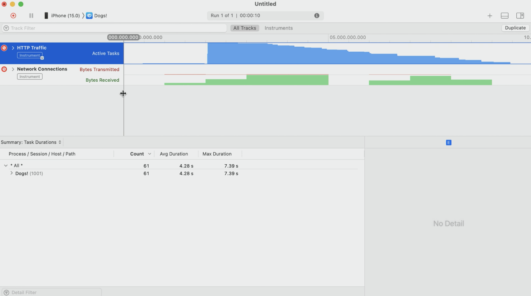The height and width of the screenshot is (296, 531).
Task: Pause the recording
Action: coord(31,15)
